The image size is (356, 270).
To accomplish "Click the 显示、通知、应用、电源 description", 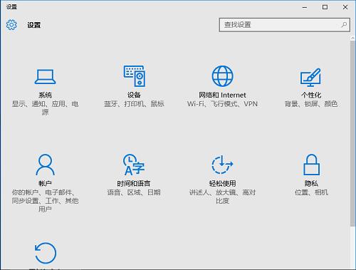I will tap(45, 108).
